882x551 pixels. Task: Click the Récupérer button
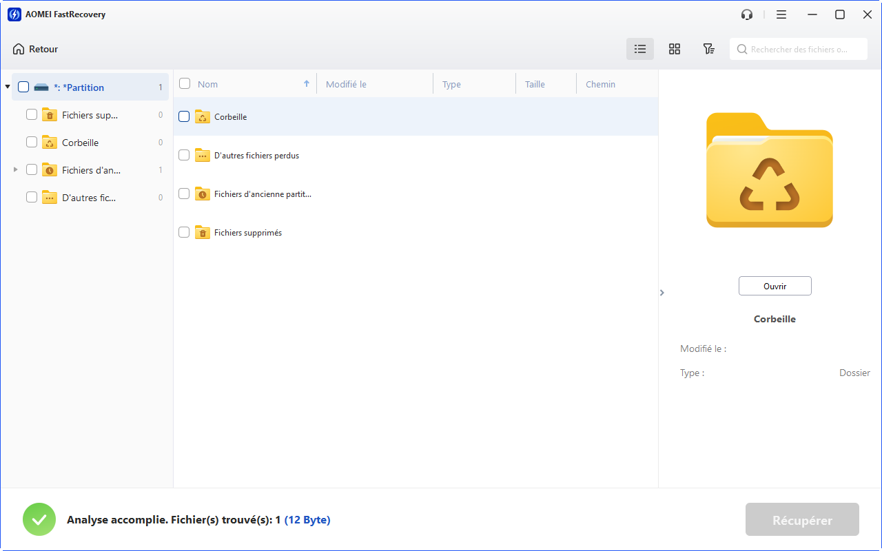(x=802, y=520)
